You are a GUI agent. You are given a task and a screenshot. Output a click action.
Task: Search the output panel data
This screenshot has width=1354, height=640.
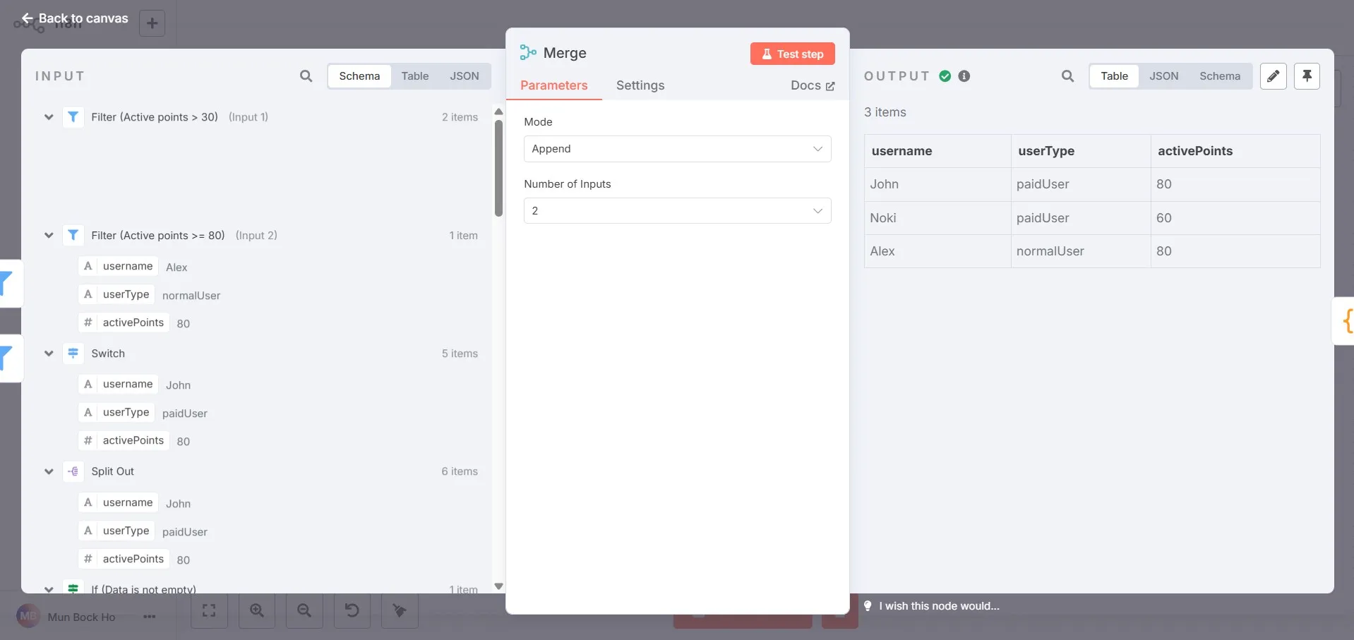point(1067,76)
